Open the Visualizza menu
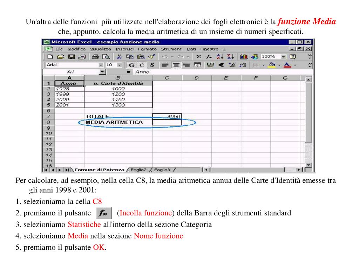359x269 pixels. 101,49
